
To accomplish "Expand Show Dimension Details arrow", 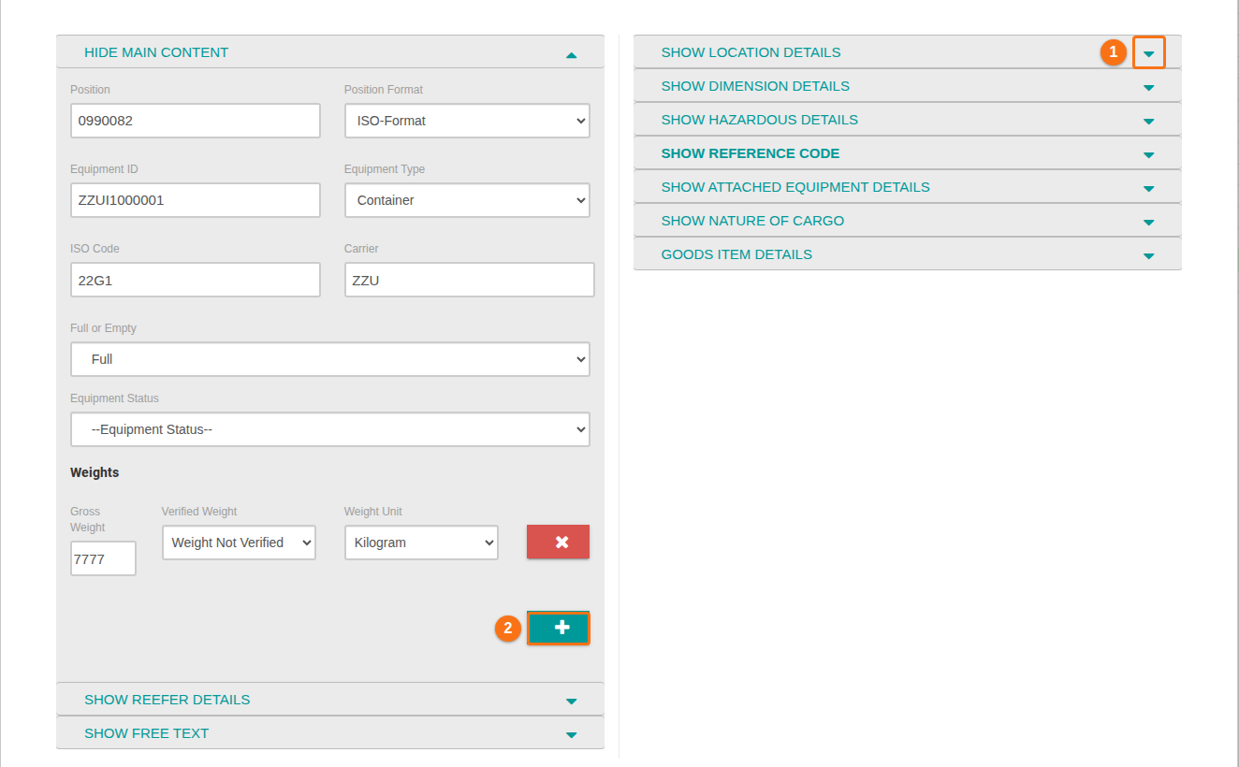I will (x=1148, y=88).
